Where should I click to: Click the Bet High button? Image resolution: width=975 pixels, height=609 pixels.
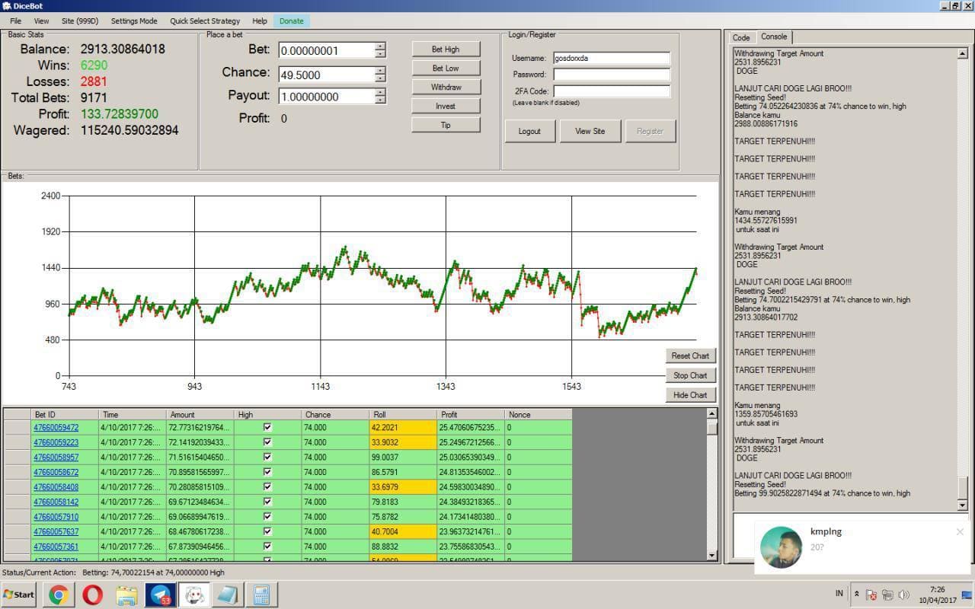coord(446,49)
